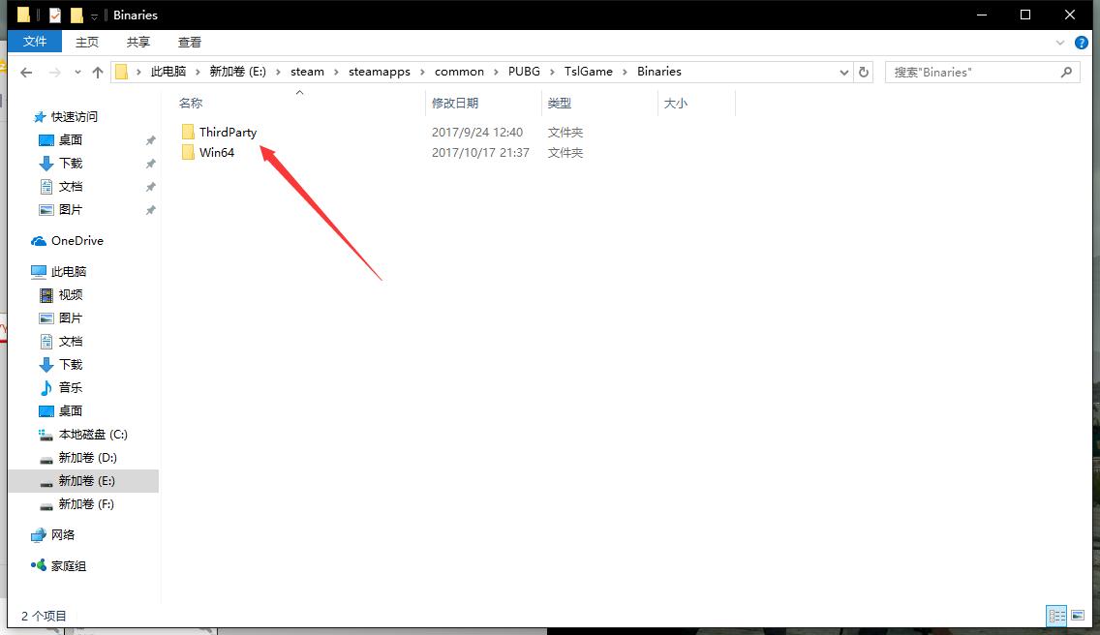Click steam in address breadcrumb
Image resolution: width=1100 pixels, height=635 pixels.
[307, 72]
